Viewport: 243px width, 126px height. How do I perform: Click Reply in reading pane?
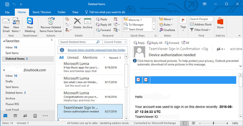(x=139, y=43)
